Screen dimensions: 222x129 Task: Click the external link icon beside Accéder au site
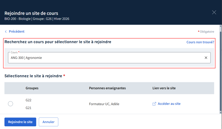[154, 104]
